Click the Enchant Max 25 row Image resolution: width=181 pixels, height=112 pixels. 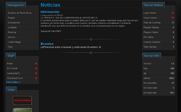[159, 83]
